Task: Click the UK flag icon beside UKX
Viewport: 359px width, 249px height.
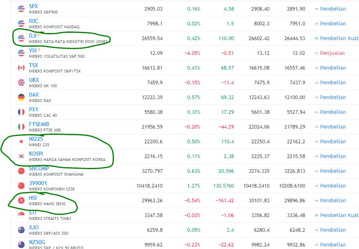Action: click(x=21, y=82)
